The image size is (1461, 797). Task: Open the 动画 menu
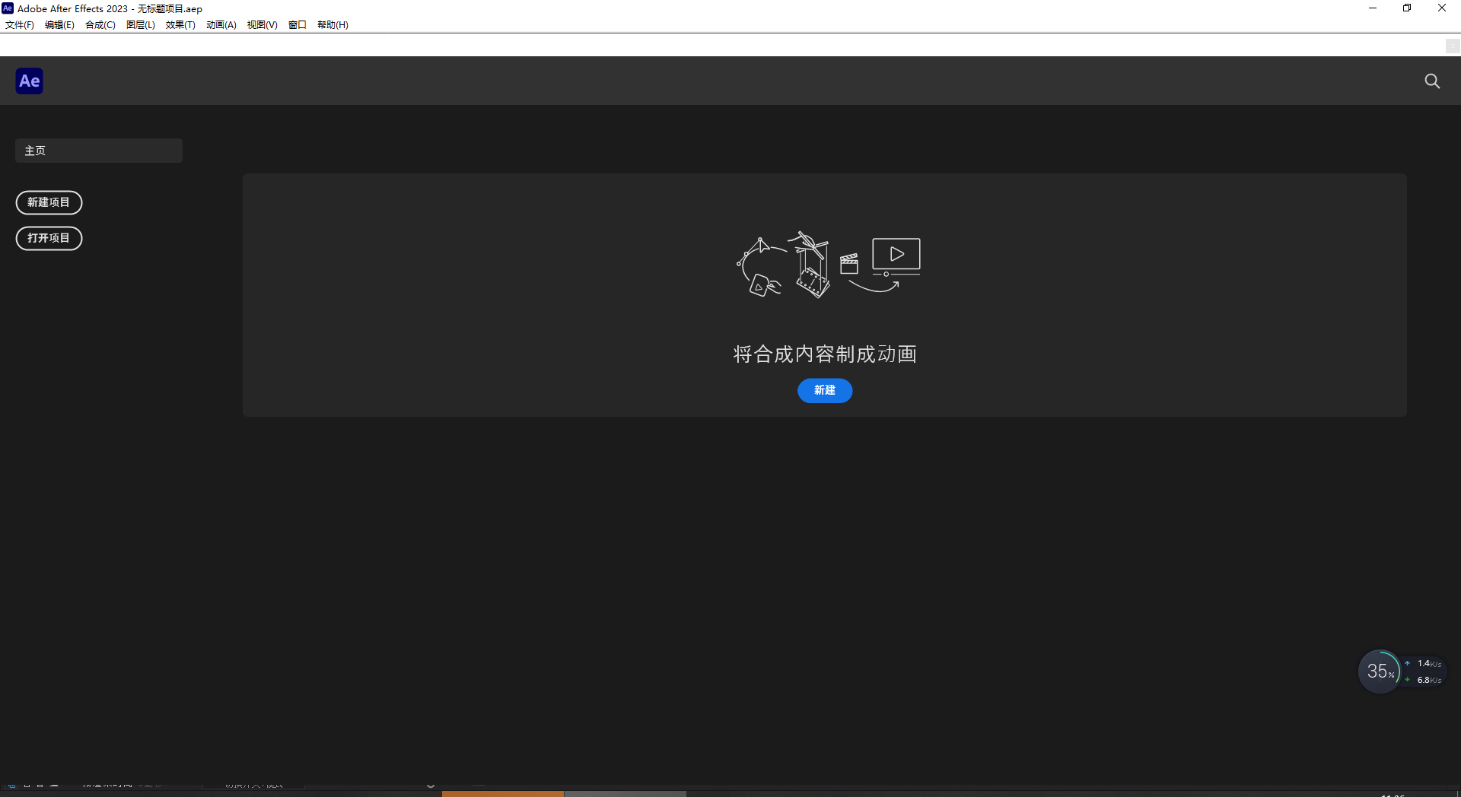220,24
